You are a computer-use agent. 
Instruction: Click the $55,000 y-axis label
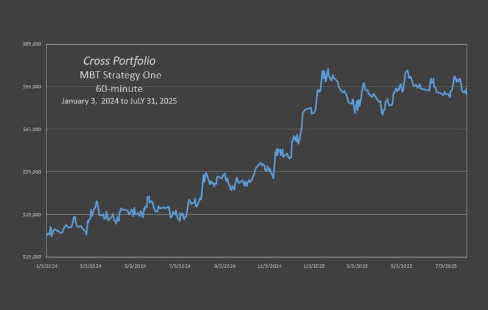click(32, 87)
